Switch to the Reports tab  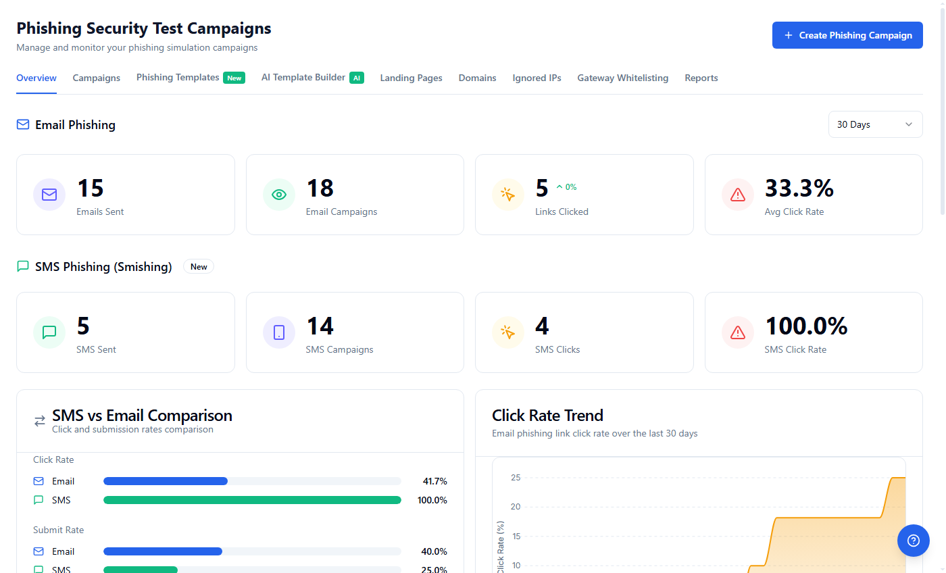pyautogui.click(x=701, y=78)
